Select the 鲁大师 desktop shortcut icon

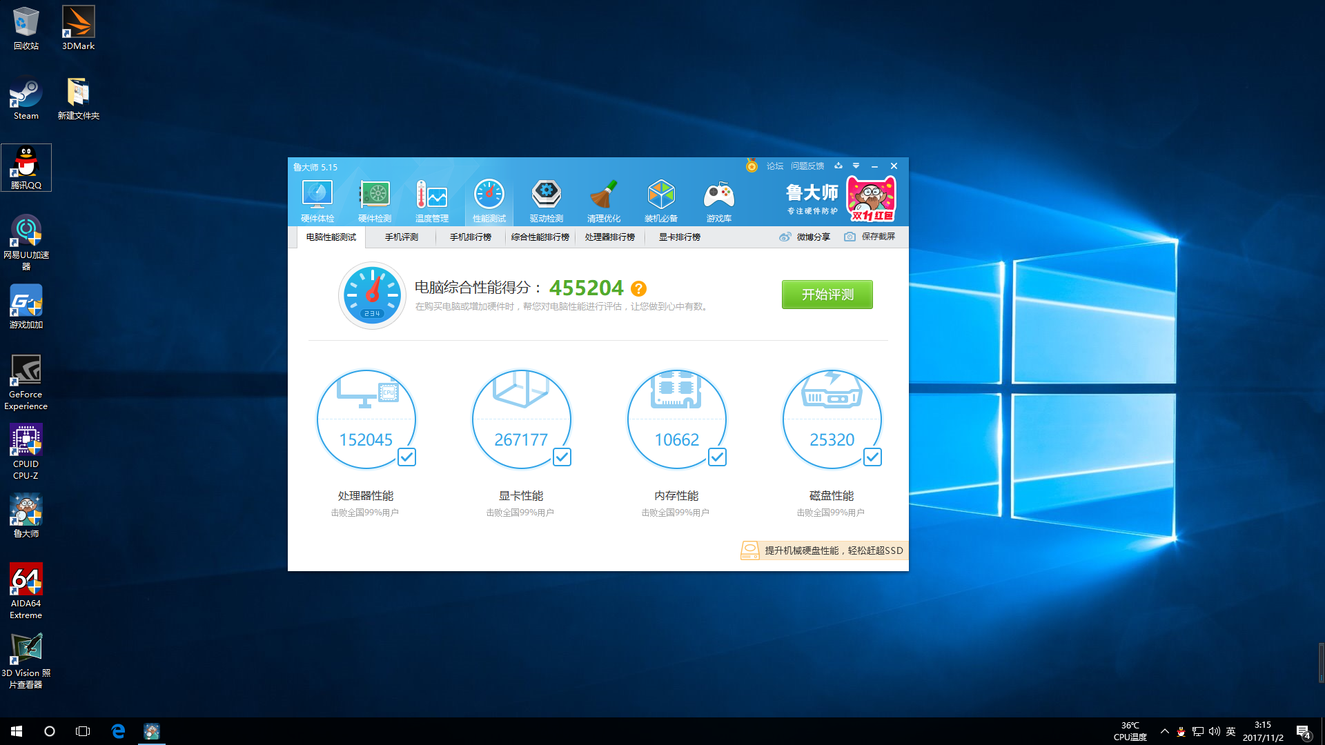coord(26,516)
